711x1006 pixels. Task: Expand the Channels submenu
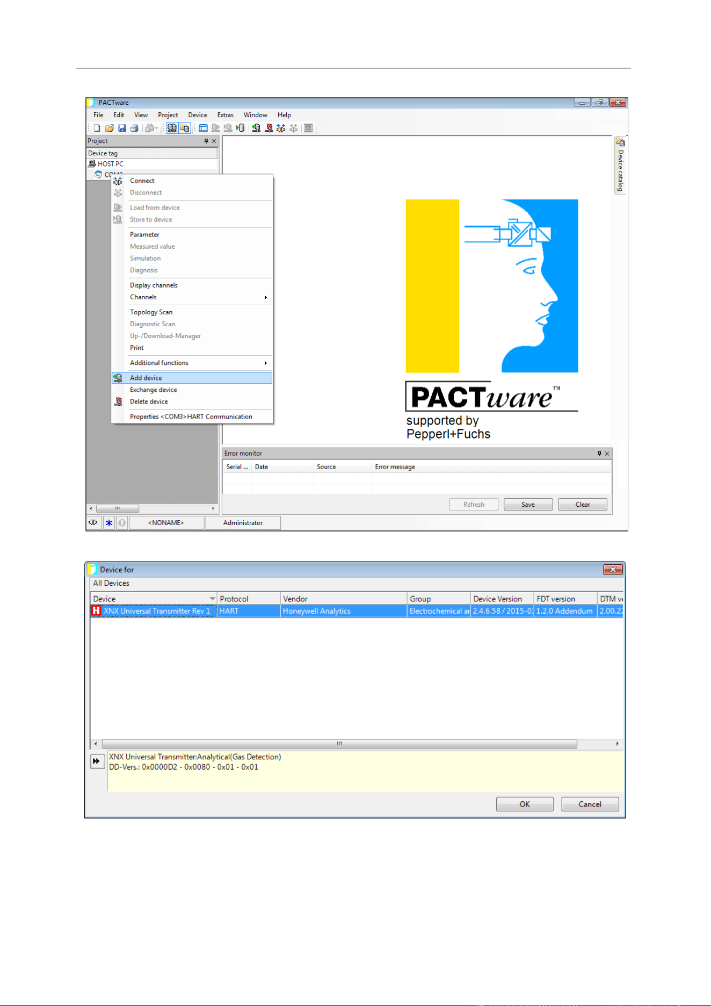[x=192, y=297]
